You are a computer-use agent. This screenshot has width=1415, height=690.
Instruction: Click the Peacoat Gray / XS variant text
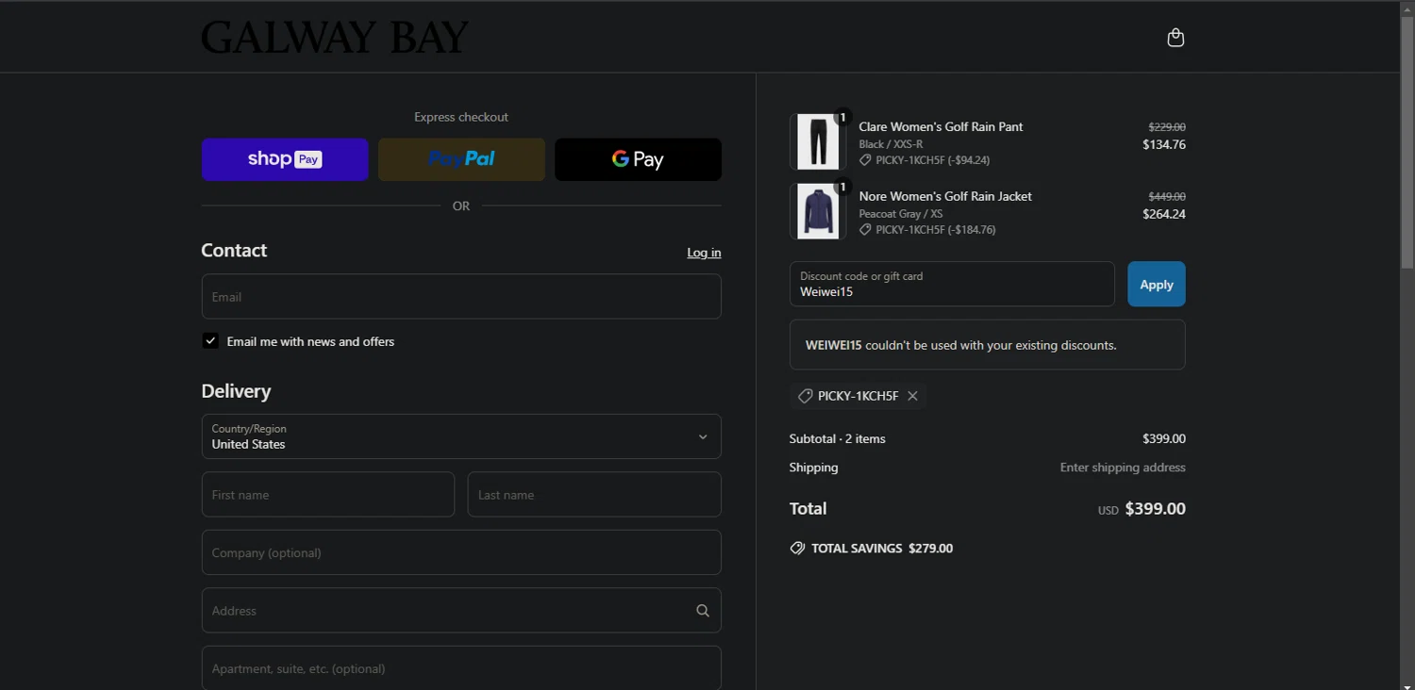(x=901, y=214)
